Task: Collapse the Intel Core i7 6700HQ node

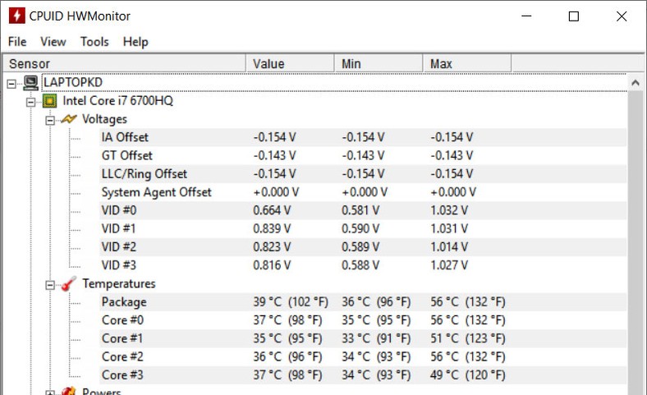Action: [x=31, y=102]
